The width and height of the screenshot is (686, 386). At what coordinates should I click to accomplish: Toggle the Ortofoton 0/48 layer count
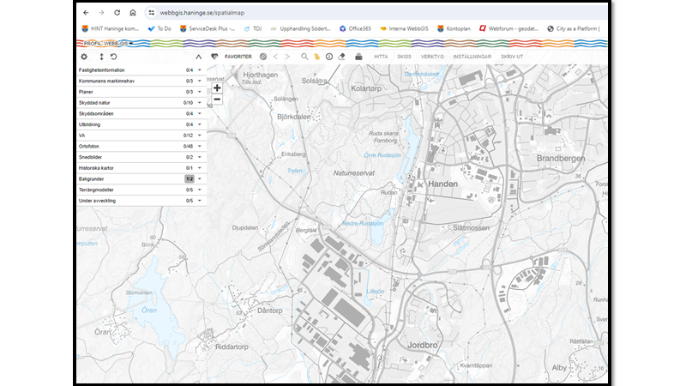coord(189,146)
